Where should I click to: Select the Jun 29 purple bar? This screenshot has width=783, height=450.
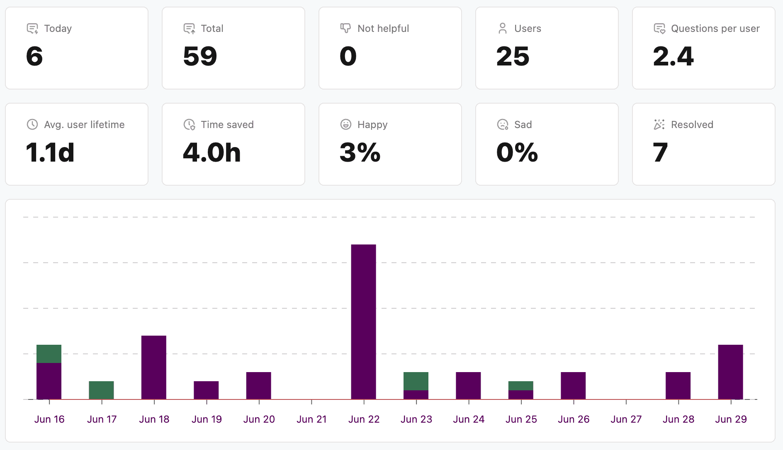tap(731, 372)
